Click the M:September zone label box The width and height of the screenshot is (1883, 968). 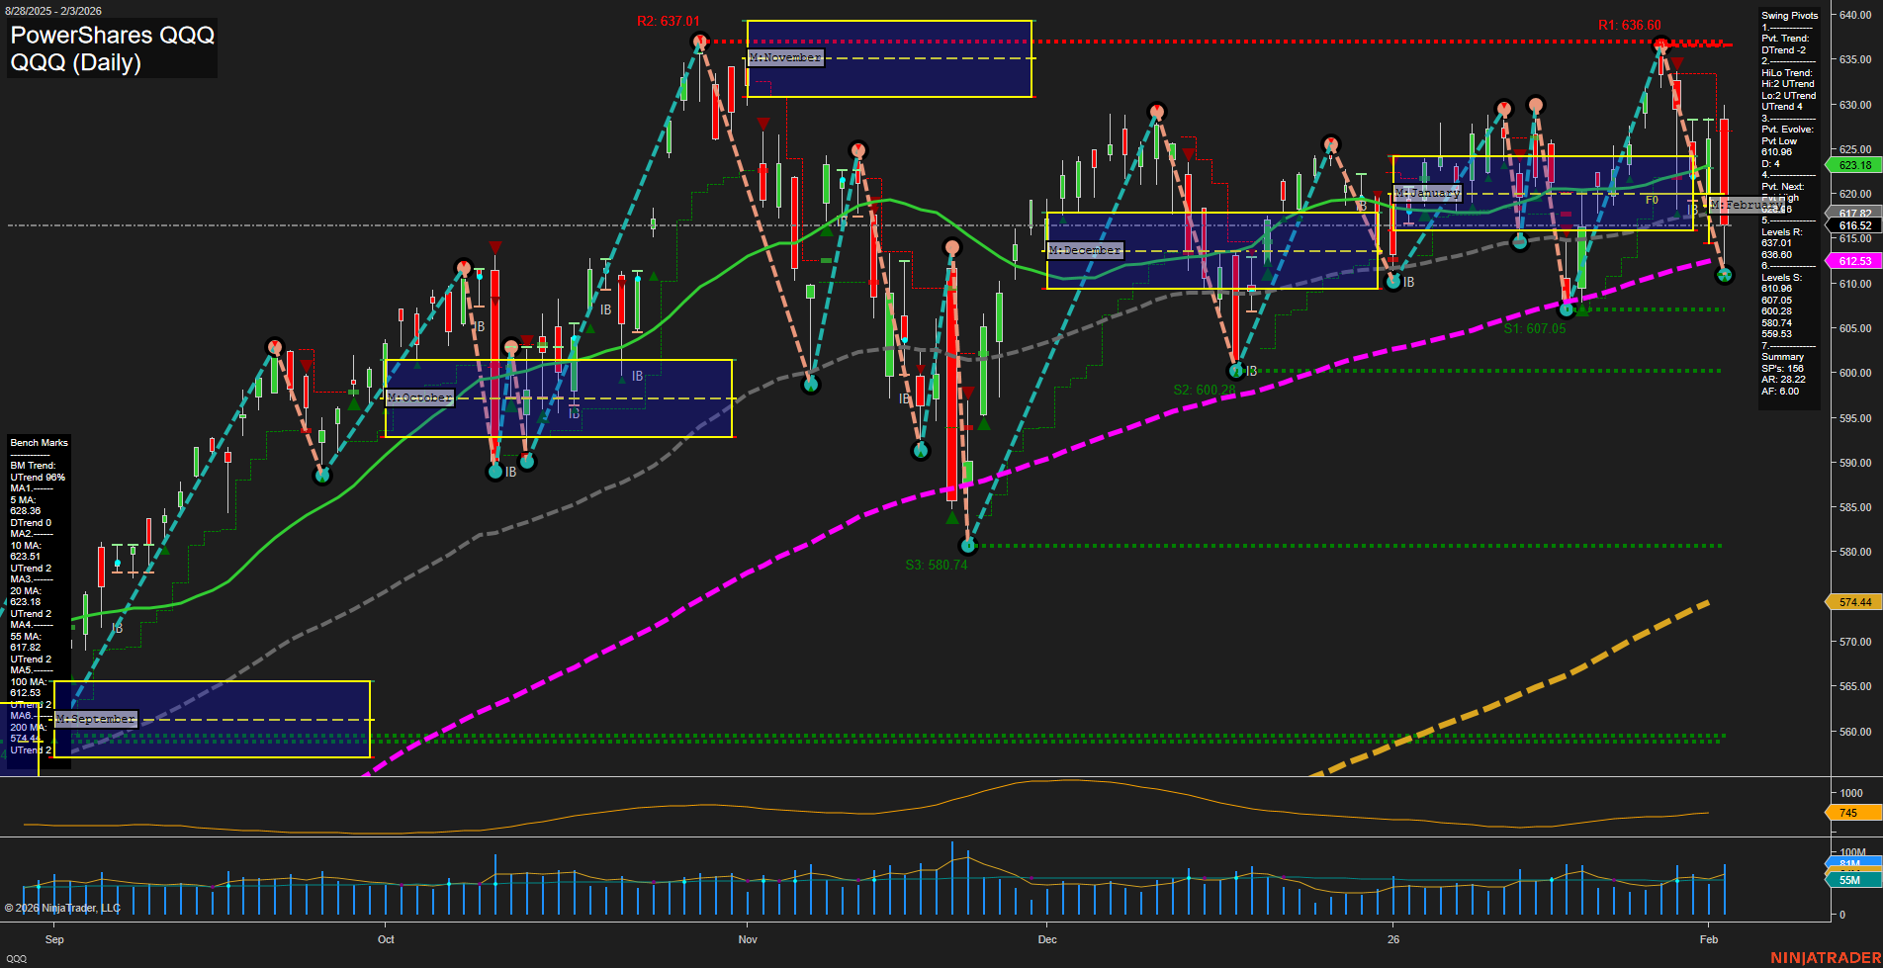pos(94,719)
